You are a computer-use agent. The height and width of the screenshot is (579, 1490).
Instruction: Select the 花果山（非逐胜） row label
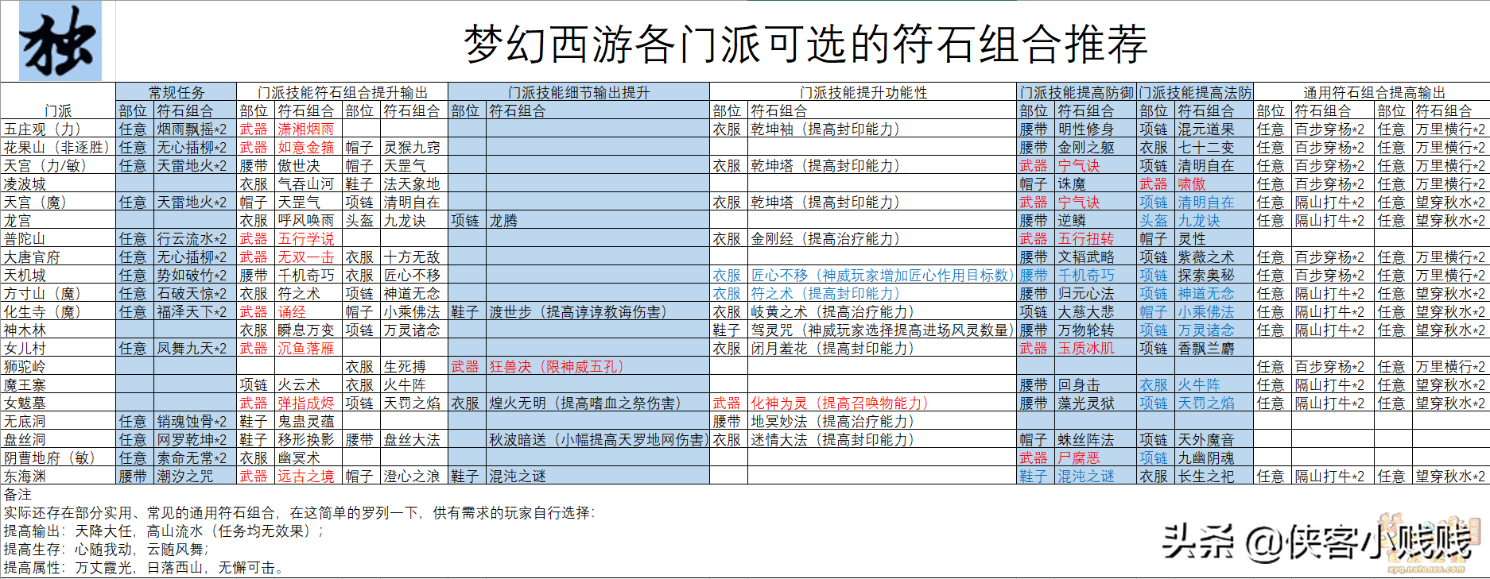coord(58,147)
